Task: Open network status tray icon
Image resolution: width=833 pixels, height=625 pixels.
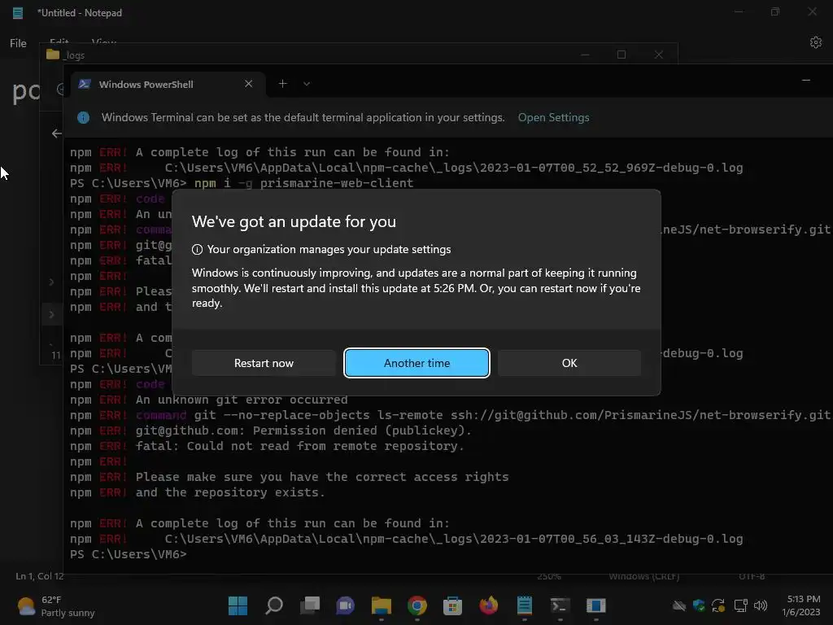Action: (x=740, y=605)
